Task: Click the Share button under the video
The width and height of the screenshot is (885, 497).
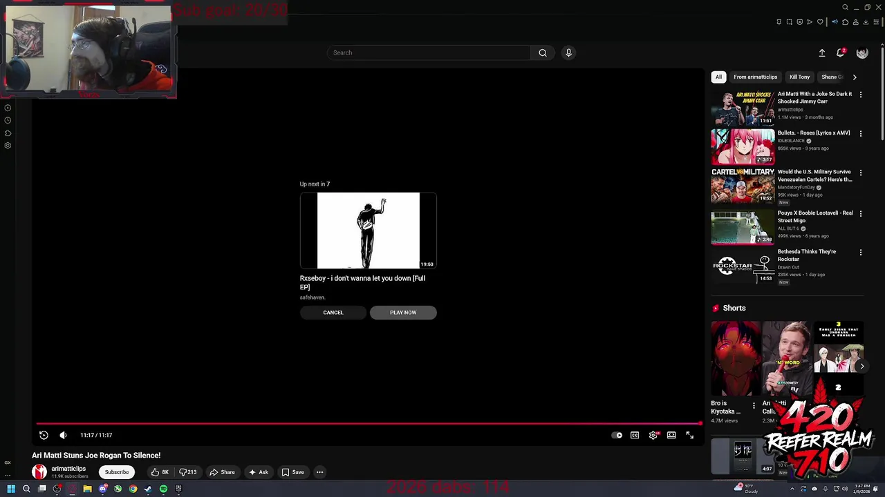Action: pyautogui.click(x=222, y=472)
